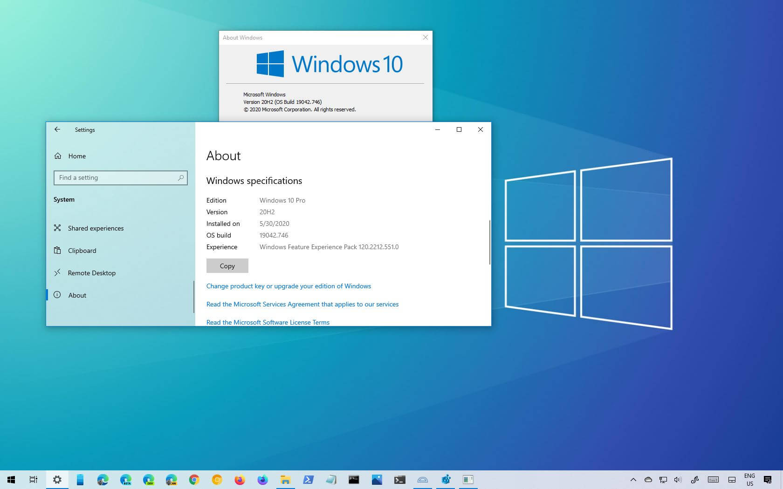
Task: Open the About Windows winver taskbar icon
Action: coord(468,479)
